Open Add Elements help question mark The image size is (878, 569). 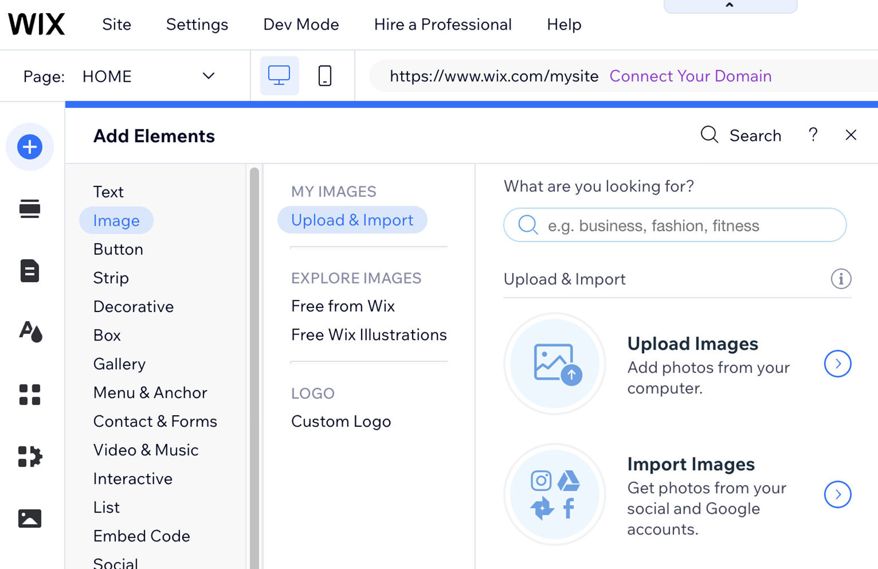coord(813,135)
